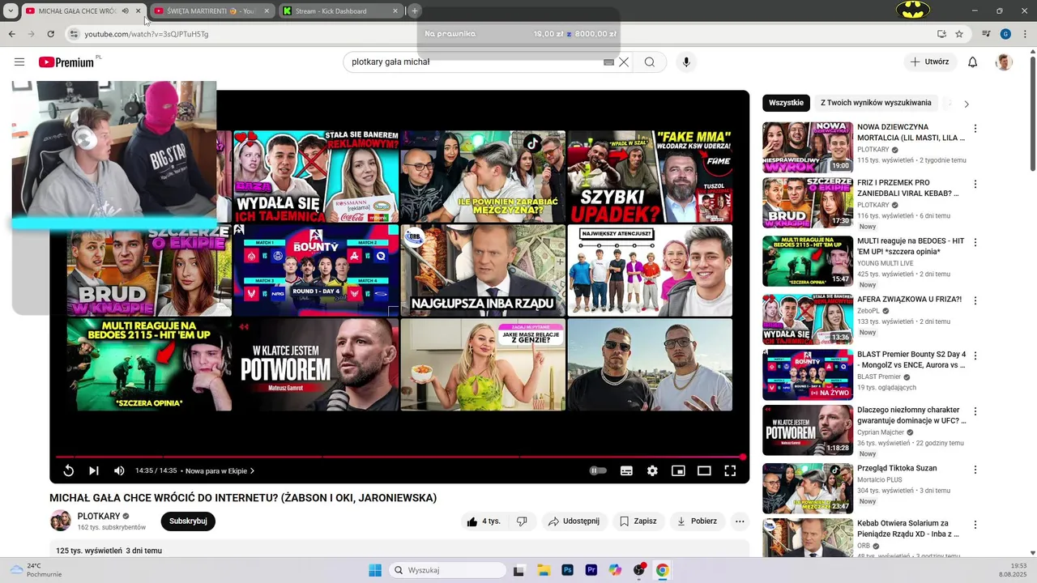The height and width of the screenshot is (583, 1037).
Task: Open options for FRIZ I PRZEMEK PRO video
Action: (975, 185)
